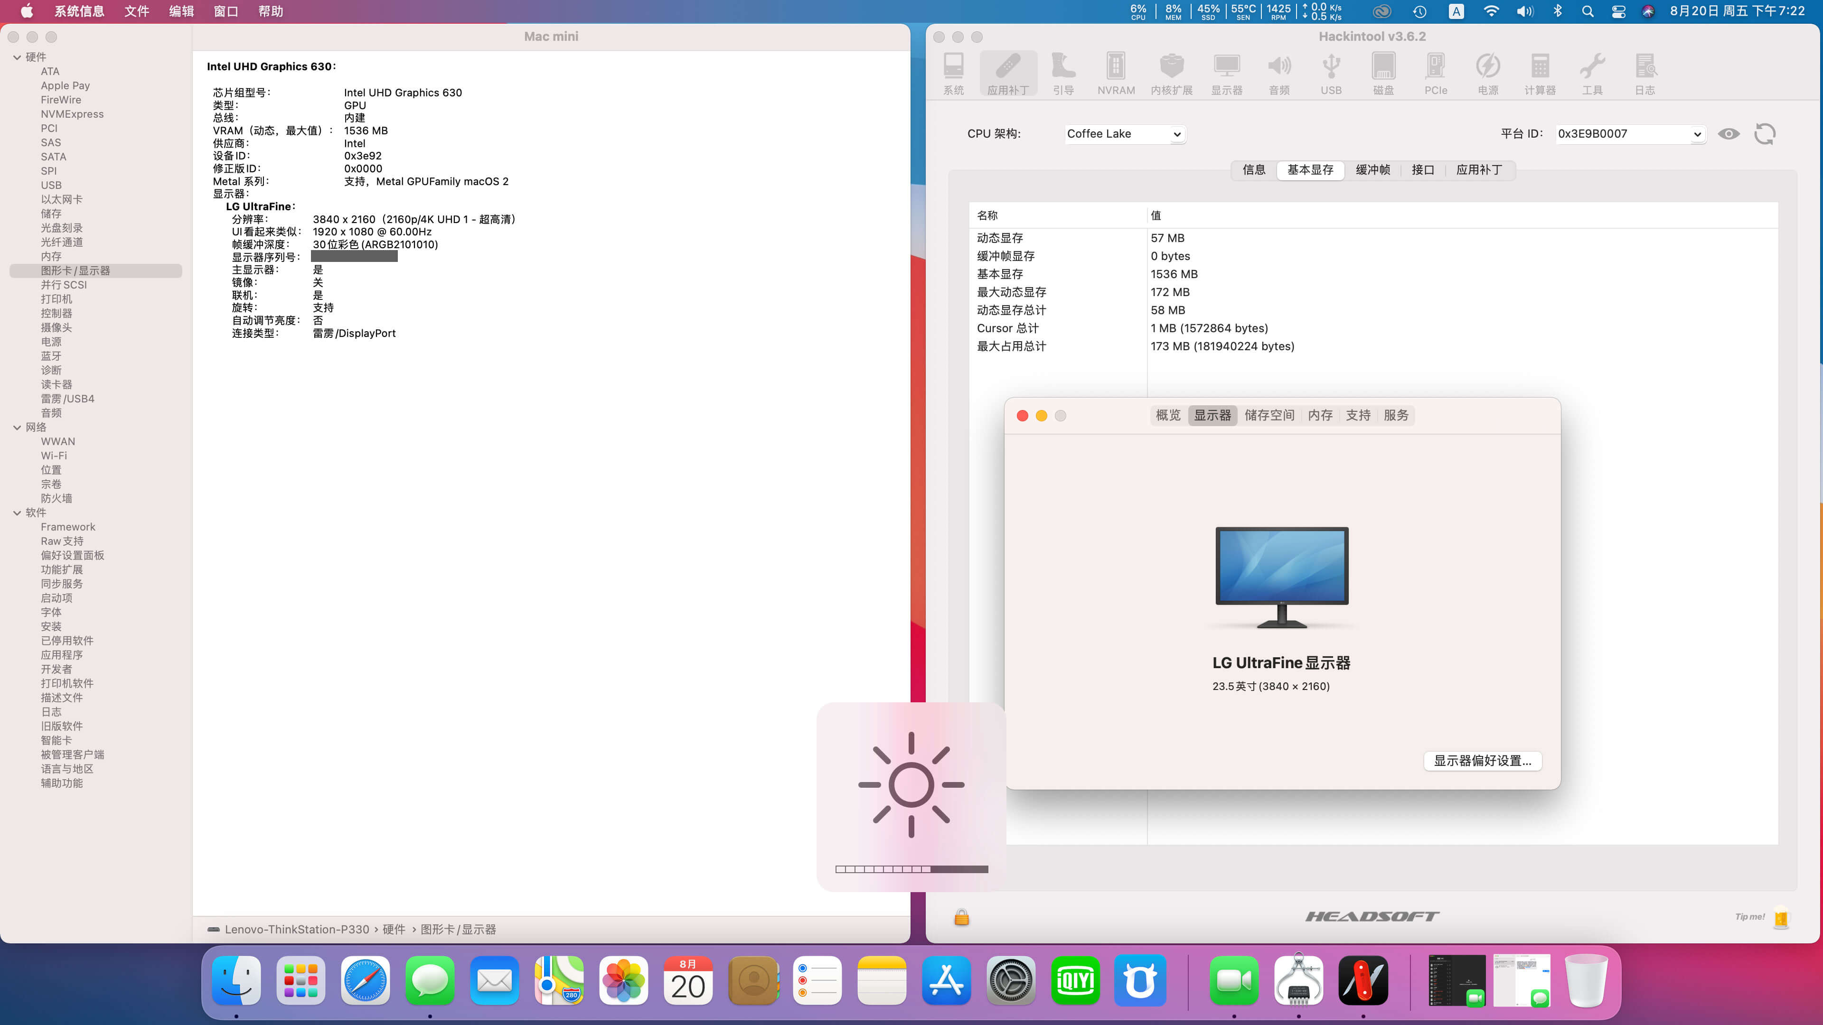Open the Storage (储存空间) tab in About This Mac
This screenshot has width=1823, height=1025.
(x=1269, y=415)
